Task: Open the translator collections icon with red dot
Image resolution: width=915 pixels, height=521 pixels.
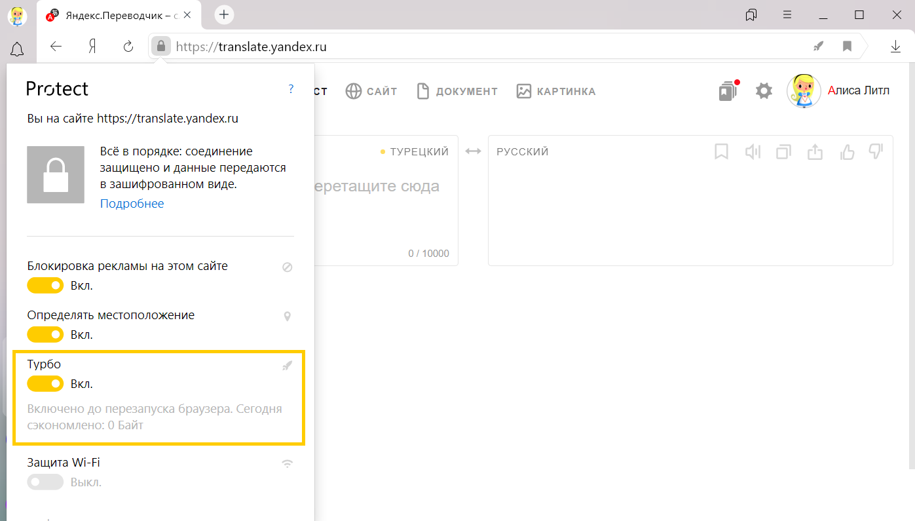Action: (x=729, y=91)
